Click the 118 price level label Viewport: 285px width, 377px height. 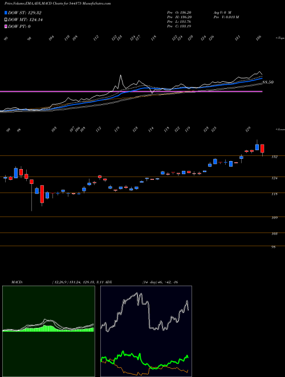[275, 194]
